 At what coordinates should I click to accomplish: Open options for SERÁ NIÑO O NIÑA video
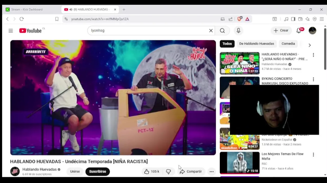click(313, 55)
